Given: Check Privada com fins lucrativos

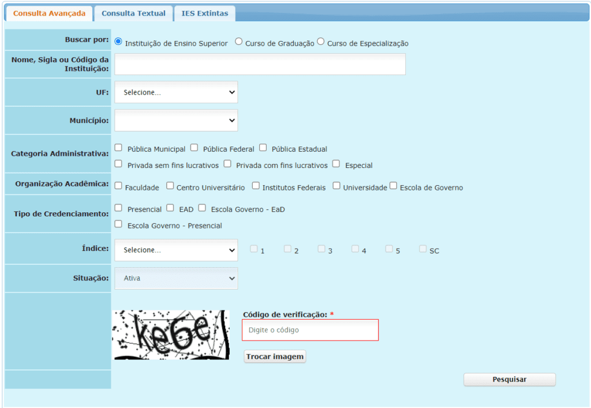Looking at the screenshot, I should point(227,164).
